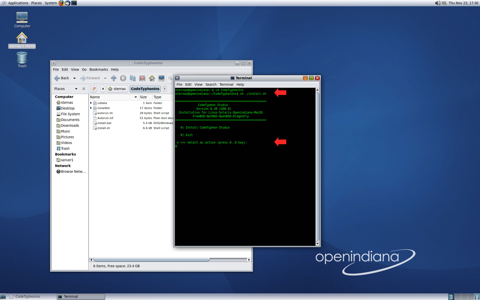Open the Applications menu in top panel
Viewport: 480px width, 300px height.
(18, 3)
